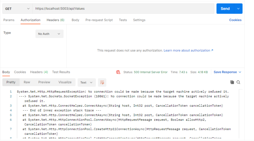The width and height of the screenshot is (254, 141).
Task: Open the request Headers (6) tab
Action: (x=55, y=20)
